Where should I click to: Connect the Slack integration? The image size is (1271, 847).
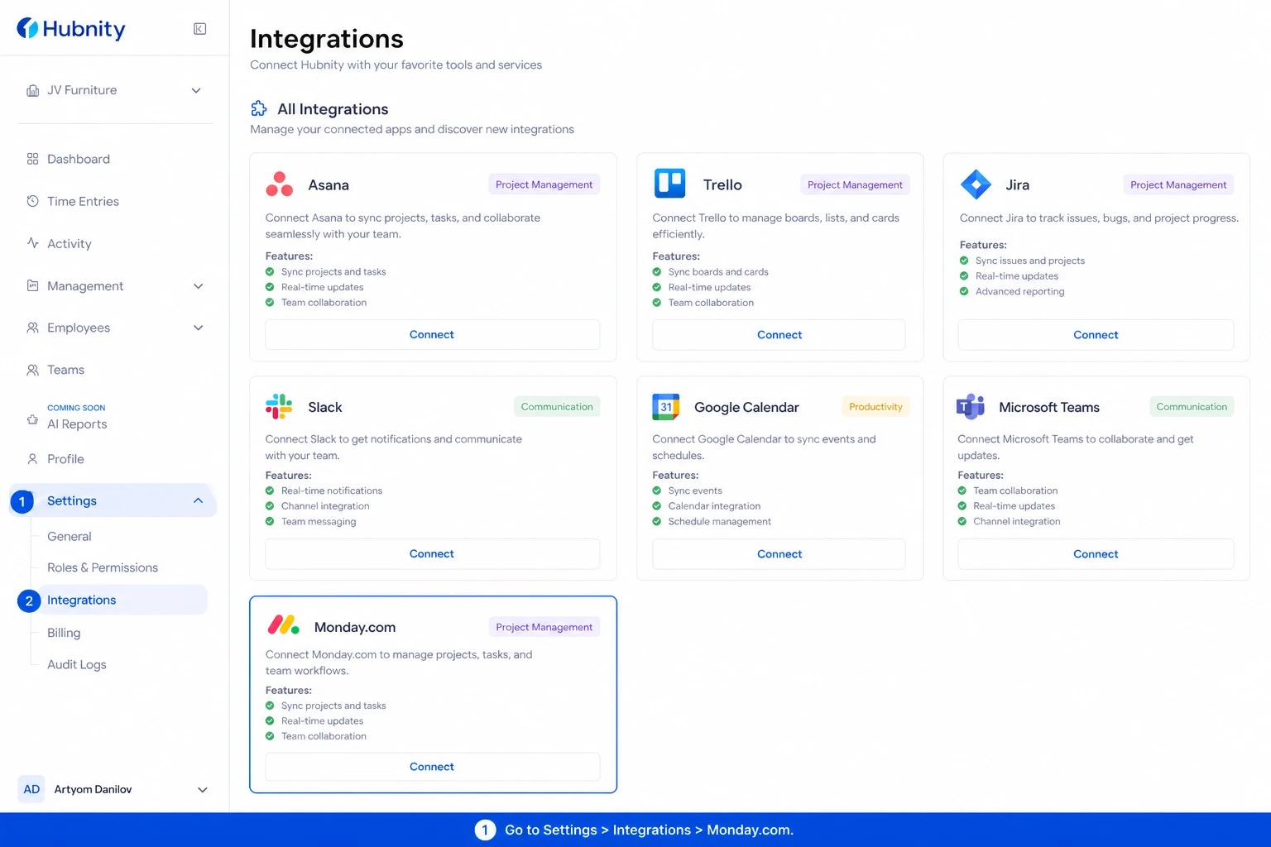coord(432,553)
